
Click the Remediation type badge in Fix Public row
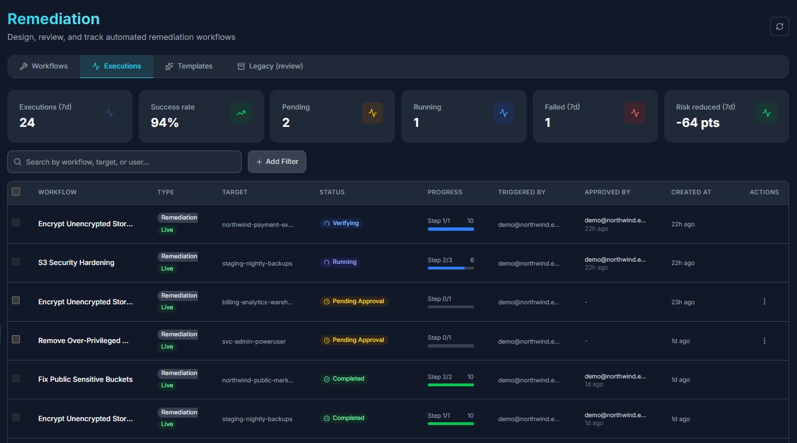pyautogui.click(x=178, y=373)
